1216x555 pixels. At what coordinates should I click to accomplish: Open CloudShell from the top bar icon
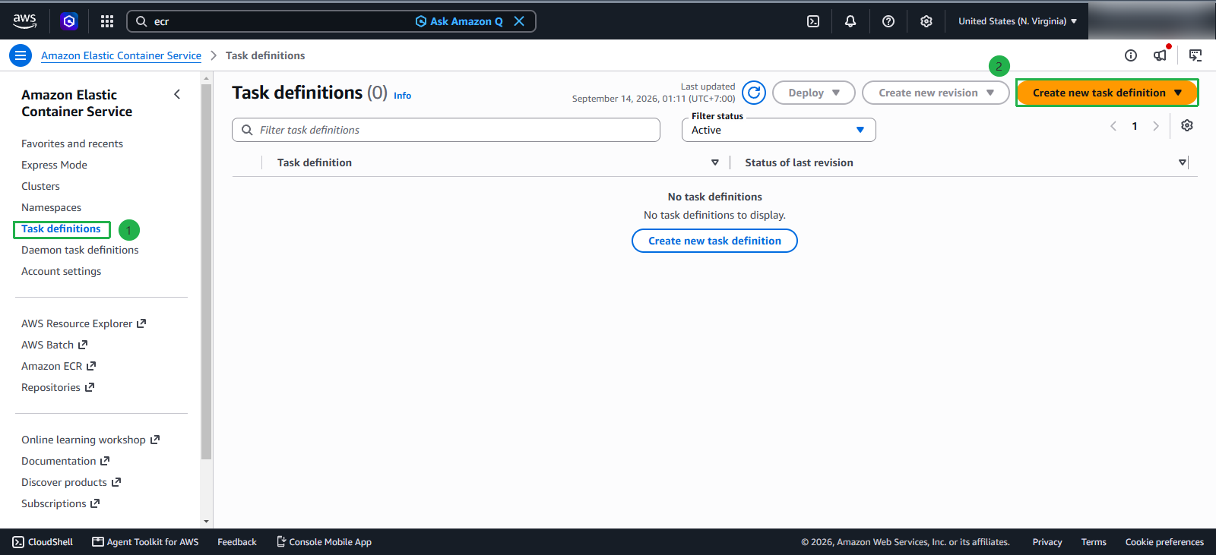813,21
